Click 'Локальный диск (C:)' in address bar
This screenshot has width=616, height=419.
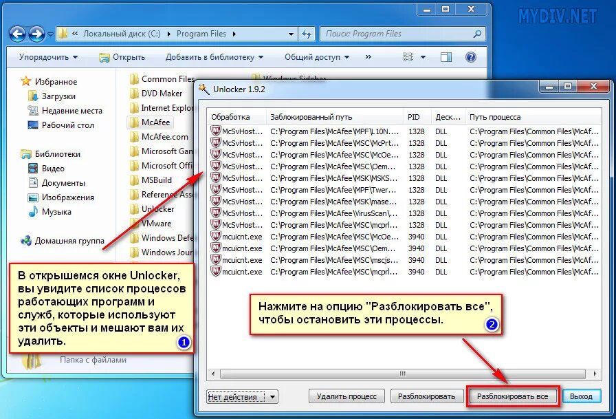122,34
